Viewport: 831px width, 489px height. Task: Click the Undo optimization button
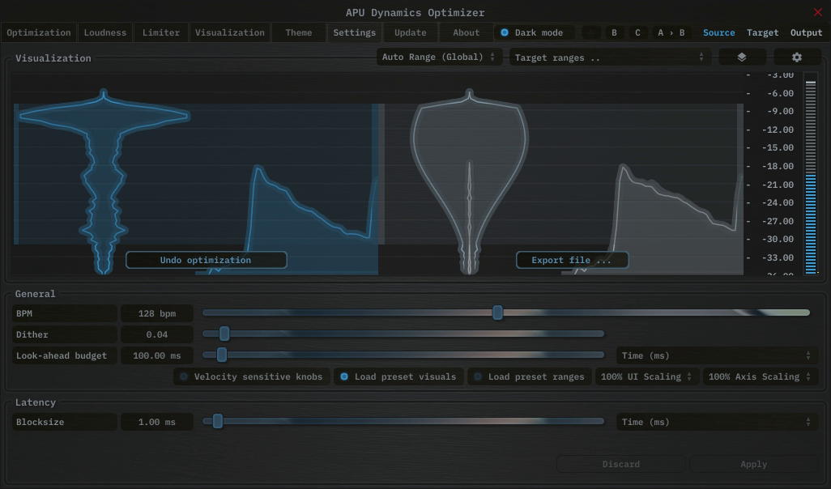(206, 260)
